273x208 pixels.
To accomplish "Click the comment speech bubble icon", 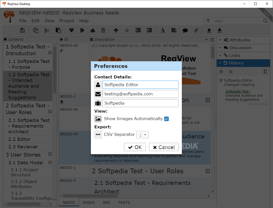I will (x=185, y=31).
